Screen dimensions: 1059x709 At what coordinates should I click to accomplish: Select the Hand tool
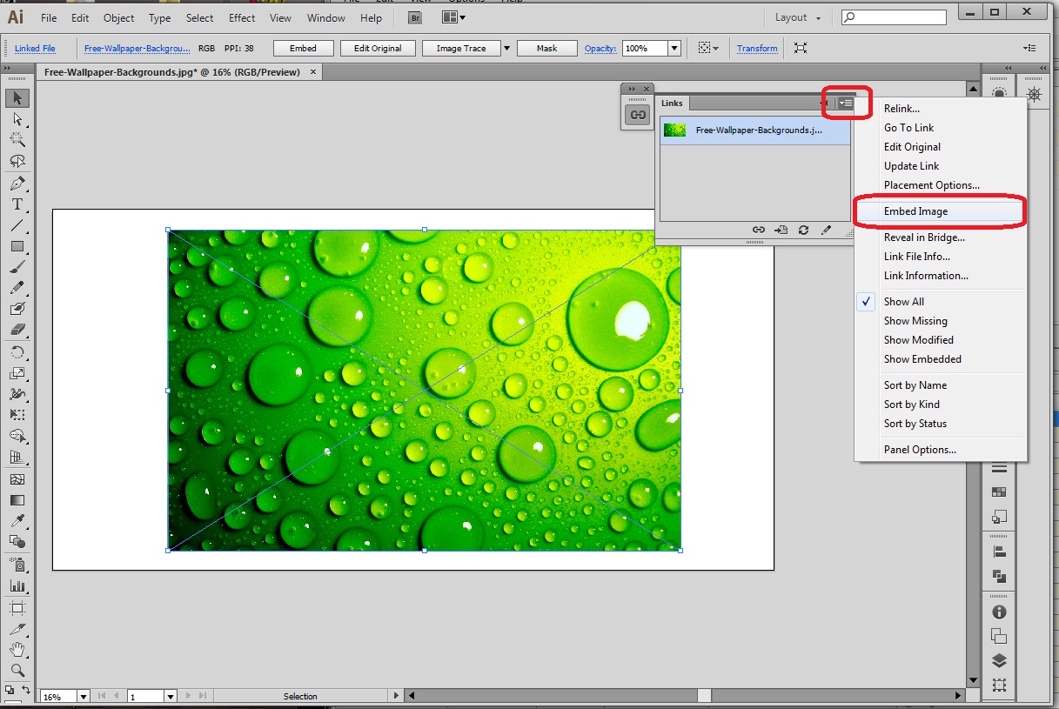pos(17,650)
